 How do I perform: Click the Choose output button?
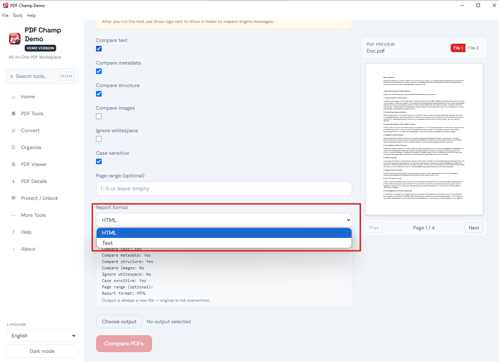pos(119,321)
